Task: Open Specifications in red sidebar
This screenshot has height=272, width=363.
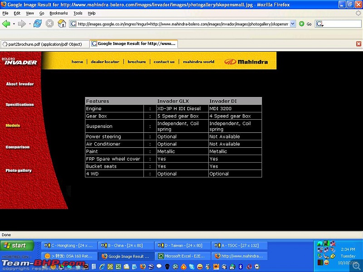Action: (20, 105)
